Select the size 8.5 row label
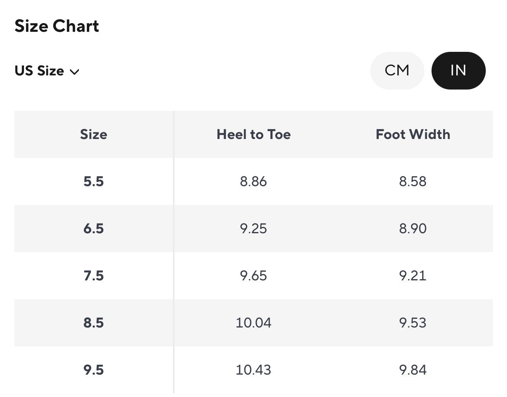This screenshot has width=507, height=397. 94,323
